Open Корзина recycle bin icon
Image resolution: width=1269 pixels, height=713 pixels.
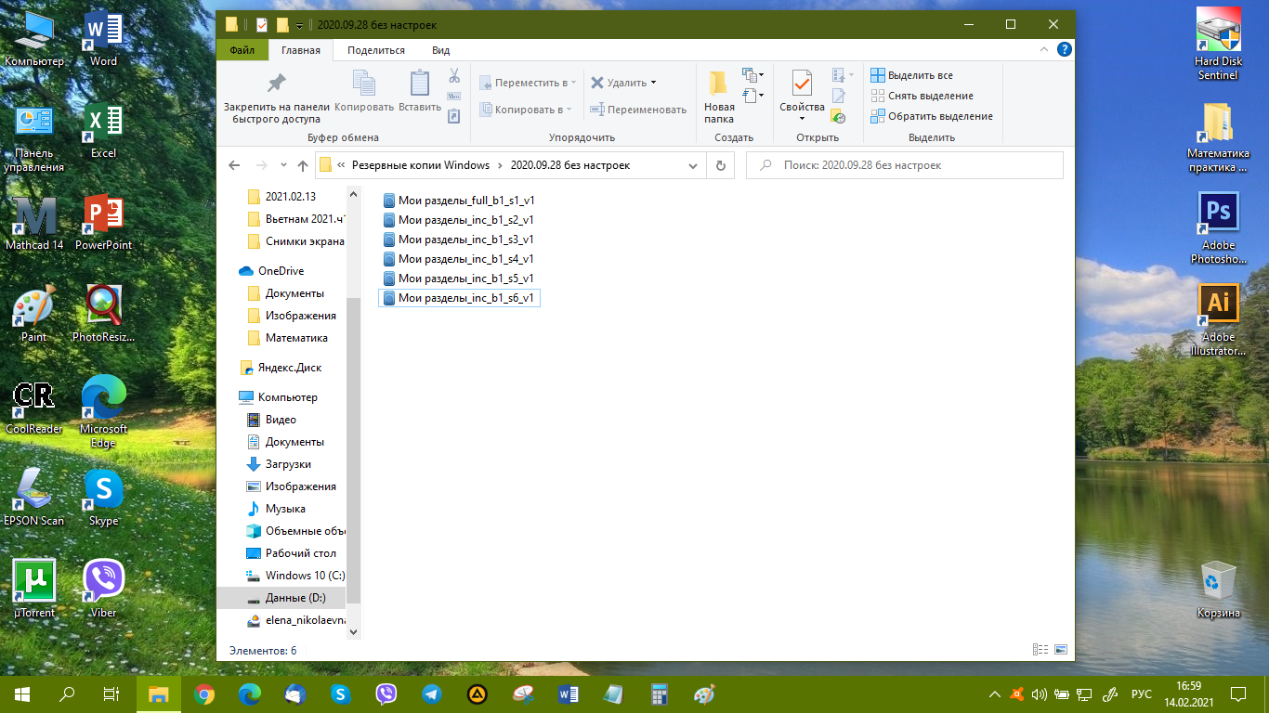click(1218, 590)
